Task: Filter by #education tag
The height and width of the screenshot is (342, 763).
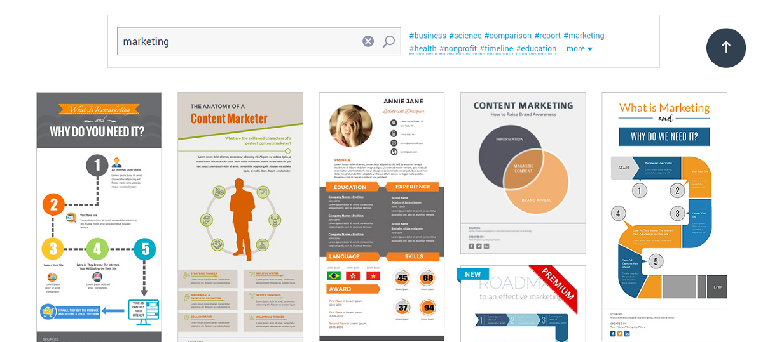Action: (536, 49)
